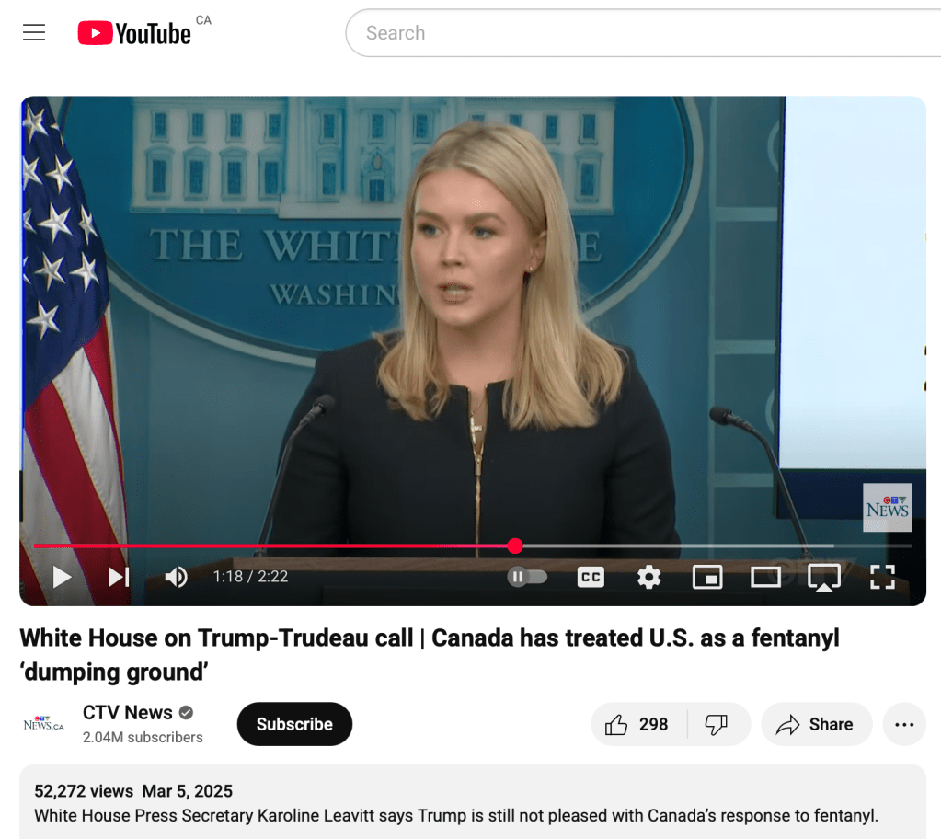Switch to theater mode view
The height and width of the screenshot is (839, 941).
[x=765, y=578]
